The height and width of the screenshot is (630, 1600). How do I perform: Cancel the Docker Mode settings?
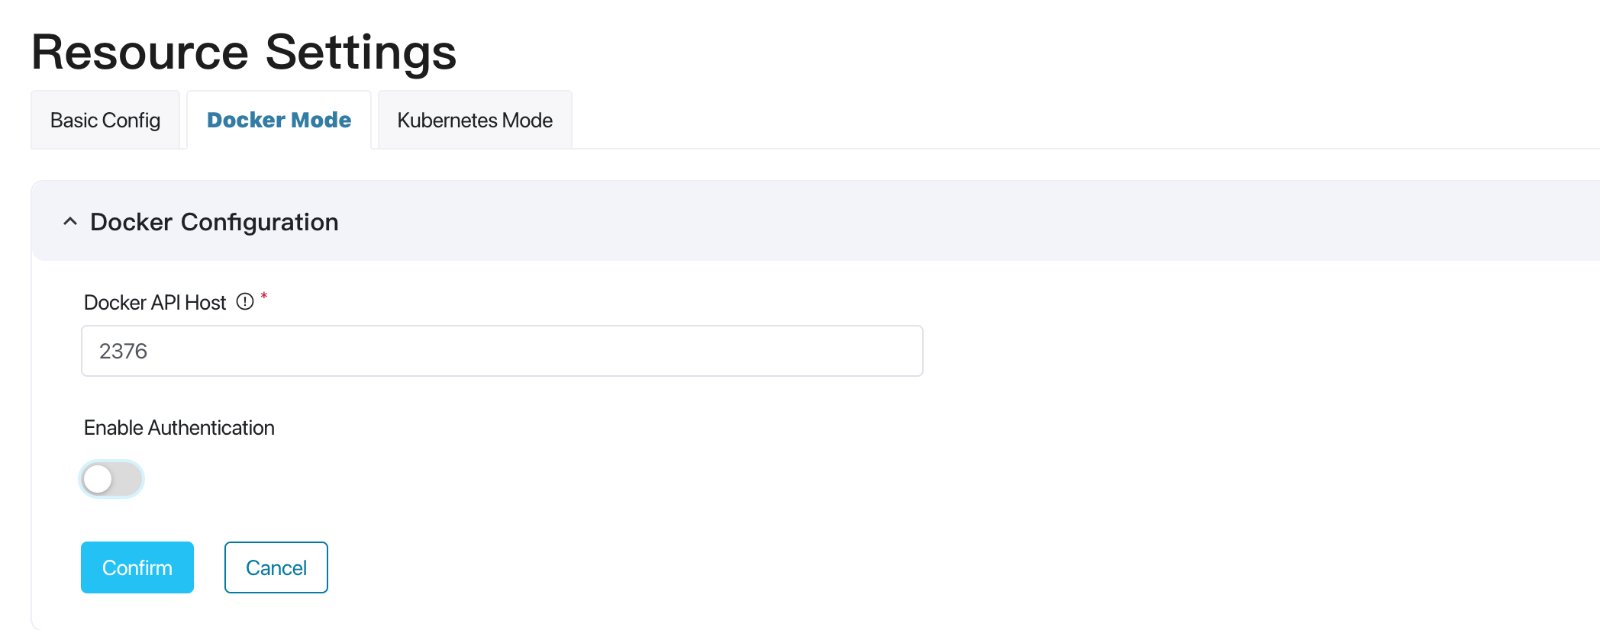276,567
